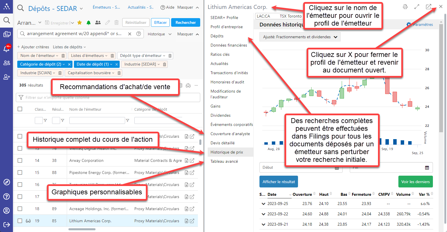Click the Afficher le résultat button
The width and height of the screenshot is (447, 232).
point(279,182)
